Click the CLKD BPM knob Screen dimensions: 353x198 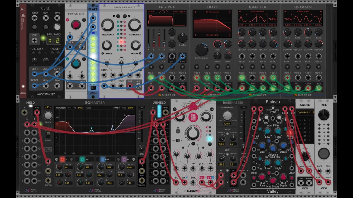(57, 27)
